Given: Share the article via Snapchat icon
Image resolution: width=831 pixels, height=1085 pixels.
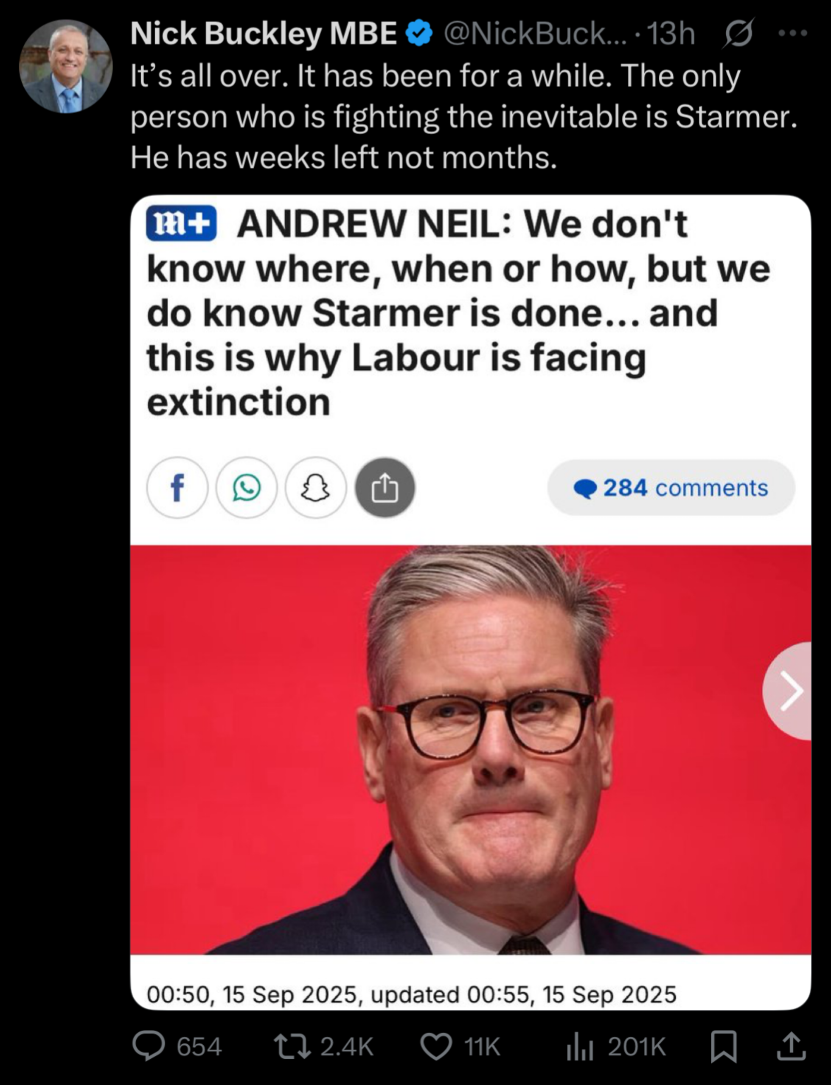Looking at the screenshot, I should tap(316, 488).
